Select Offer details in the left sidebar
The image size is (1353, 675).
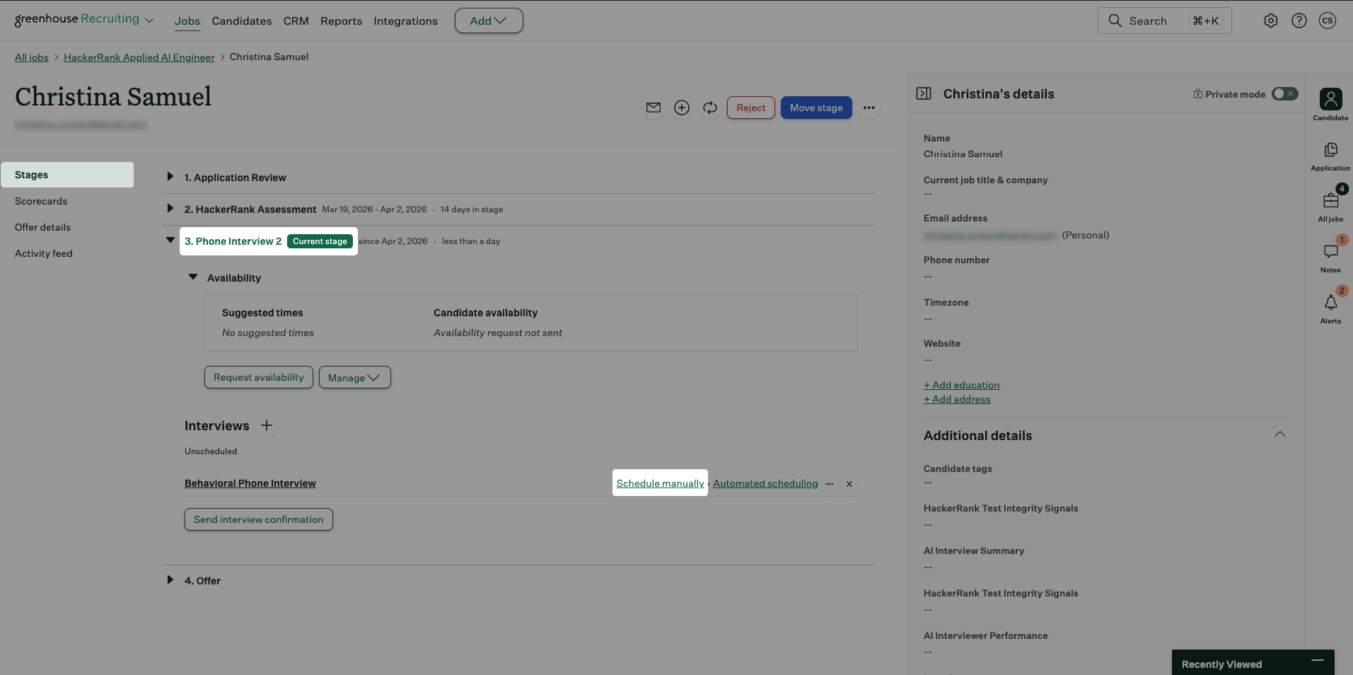pos(42,227)
